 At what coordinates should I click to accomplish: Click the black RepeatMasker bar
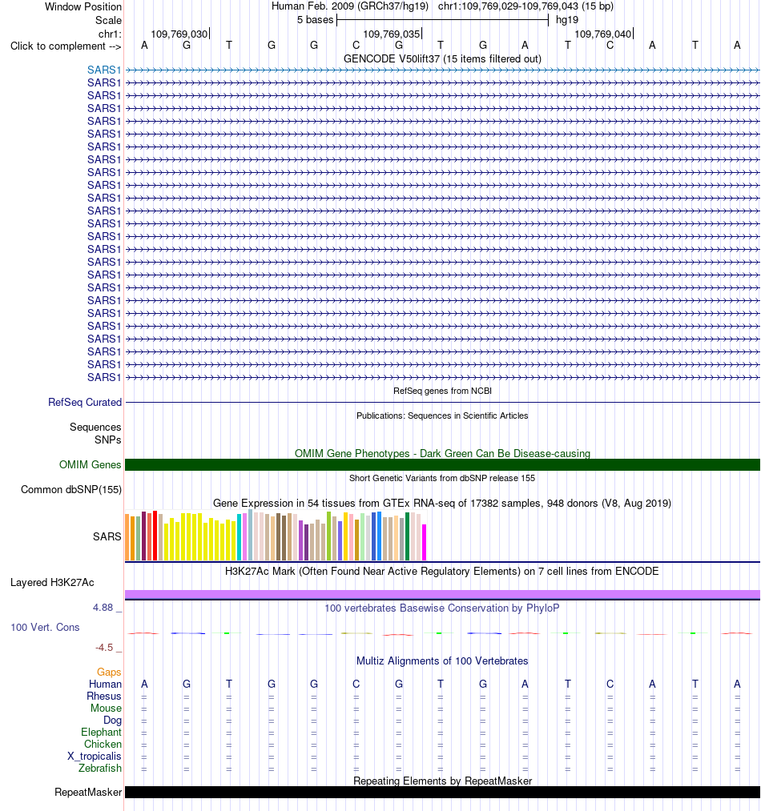443,793
